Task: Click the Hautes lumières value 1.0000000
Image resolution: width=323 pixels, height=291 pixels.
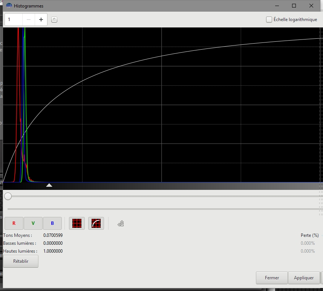Action: click(x=53, y=251)
